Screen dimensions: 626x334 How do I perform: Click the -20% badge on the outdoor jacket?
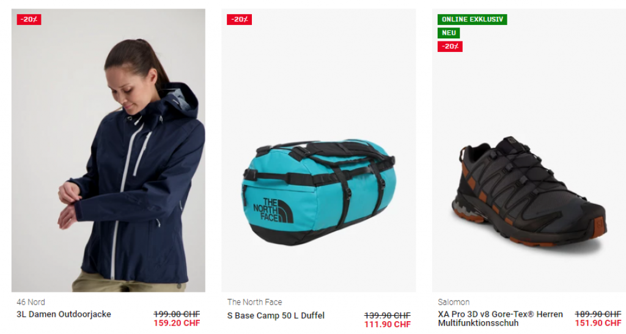pos(29,20)
